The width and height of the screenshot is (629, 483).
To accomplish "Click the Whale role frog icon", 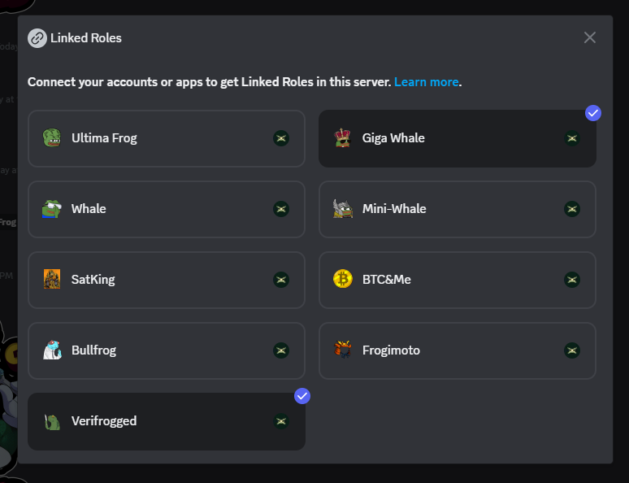I will [52, 209].
